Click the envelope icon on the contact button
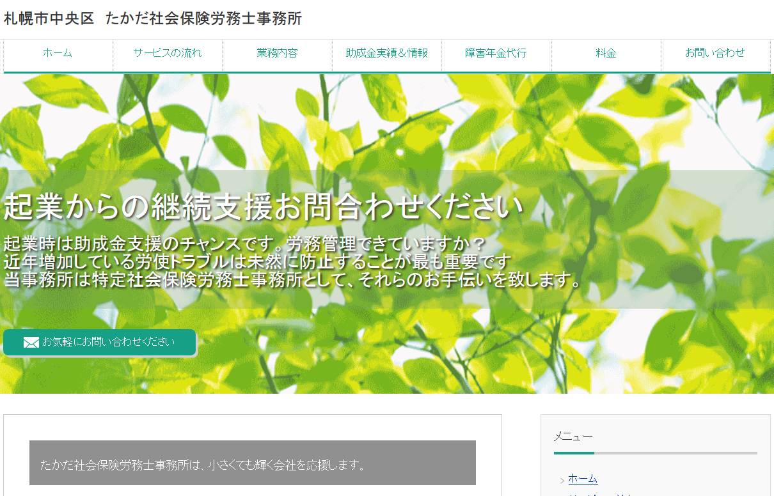Image resolution: width=774 pixels, height=496 pixels. click(x=31, y=342)
